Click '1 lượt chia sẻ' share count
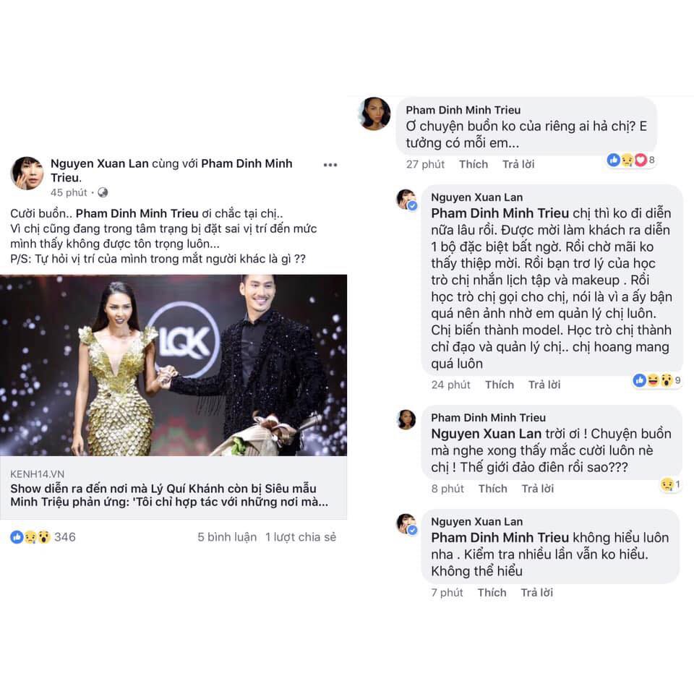694x694 pixels. 301,537
